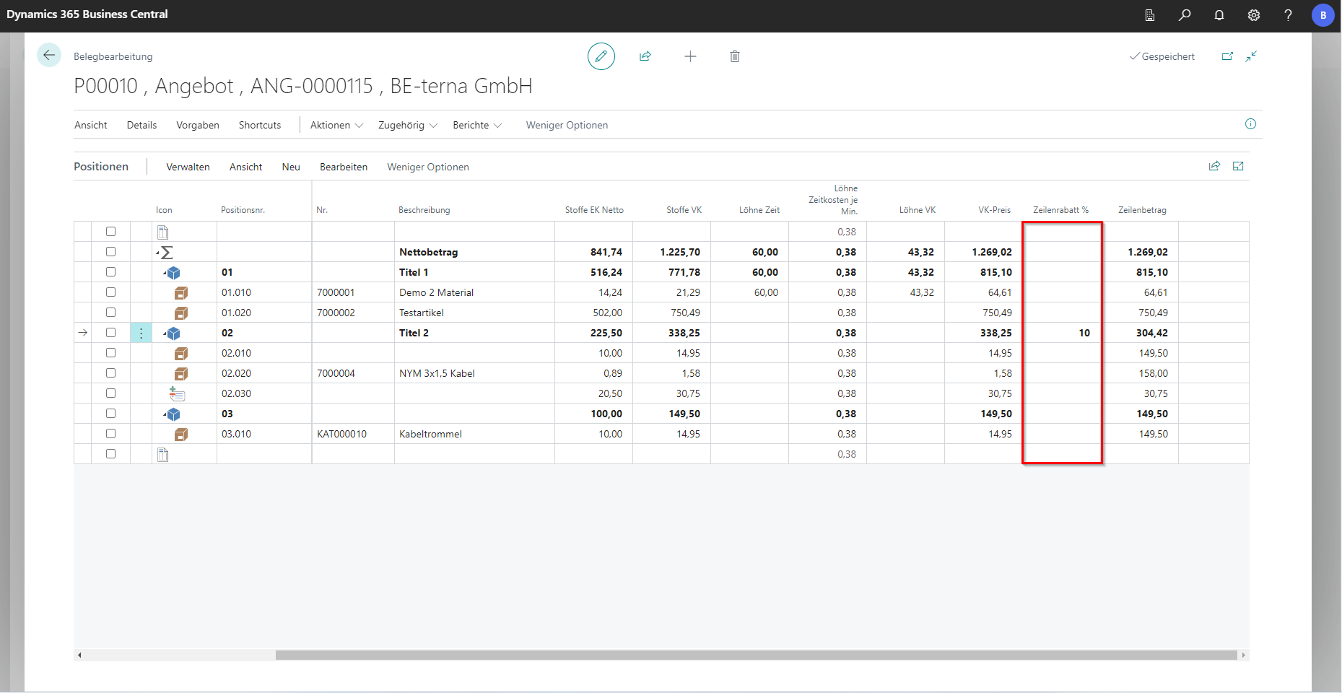Image resolution: width=1342 pixels, height=693 pixels.
Task: Click Weniger Optionen next to Berichte
Action: (567, 125)
